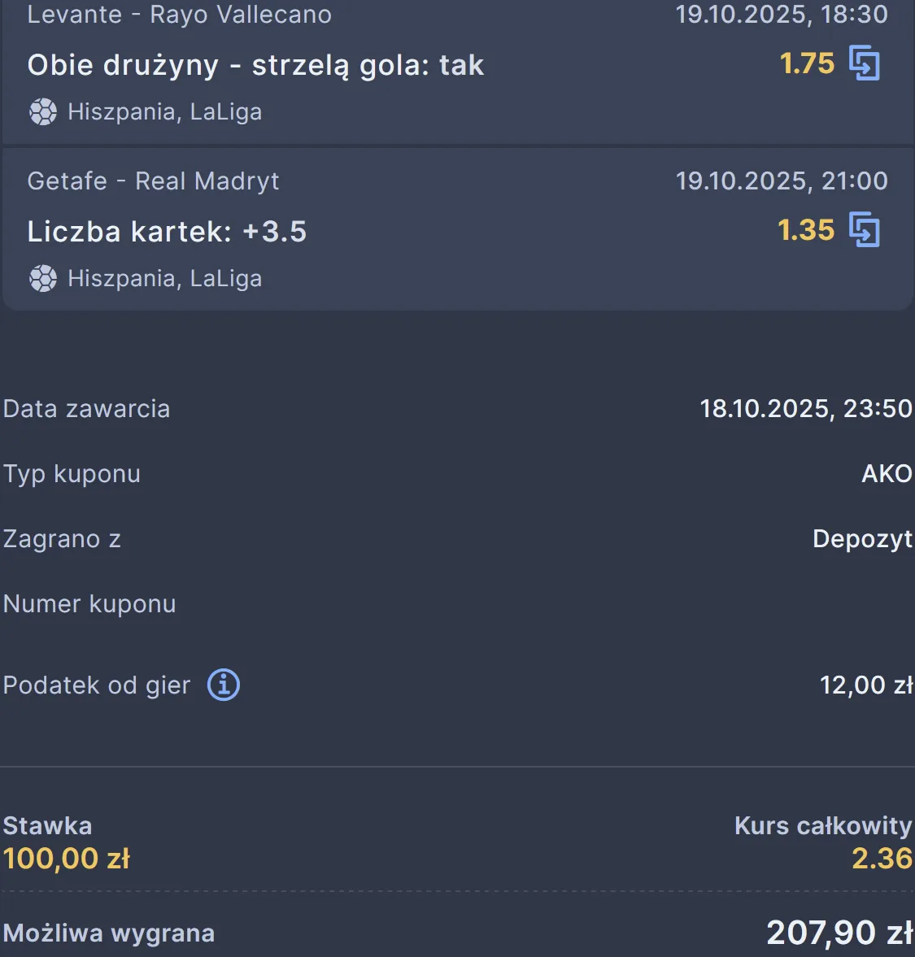
Task: Click football icon in Levante match row
Action: tap(42, 111)
